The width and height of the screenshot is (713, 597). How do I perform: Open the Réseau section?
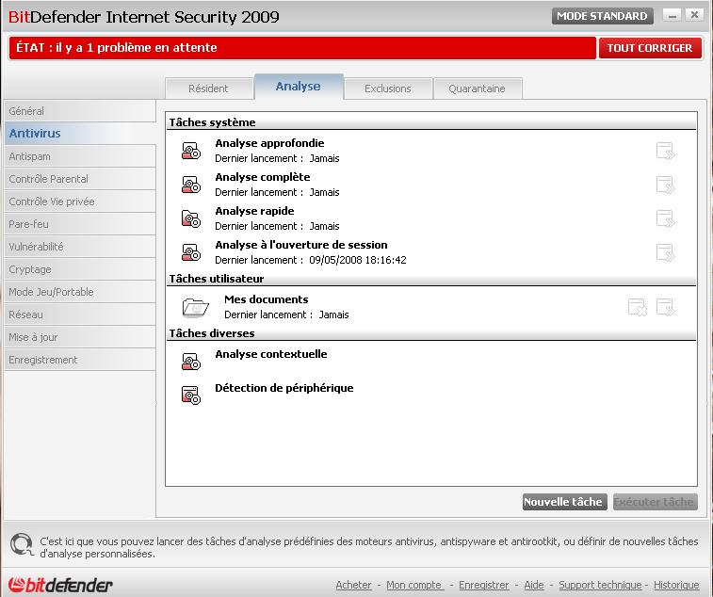(79, 315)
